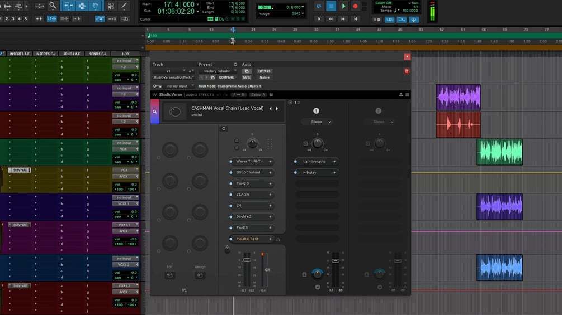562x315 pixels.
Task: Click the Fast Forward transport button
Action: click(343, 18)
